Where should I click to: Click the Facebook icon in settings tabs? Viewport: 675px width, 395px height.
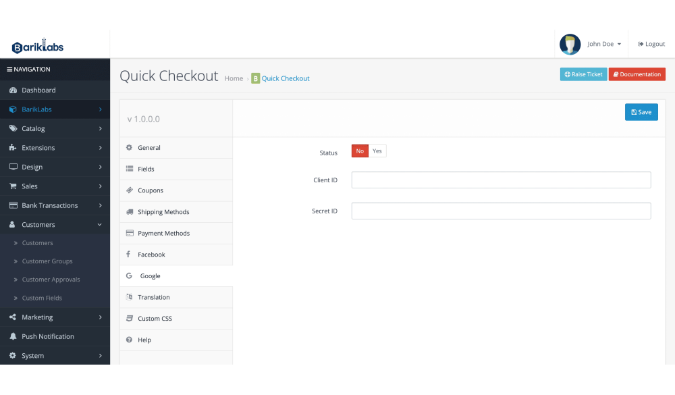(x=129, y=255)
